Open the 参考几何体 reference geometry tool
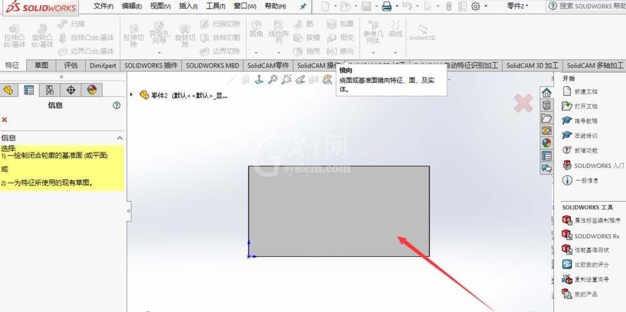 point(373,32)
